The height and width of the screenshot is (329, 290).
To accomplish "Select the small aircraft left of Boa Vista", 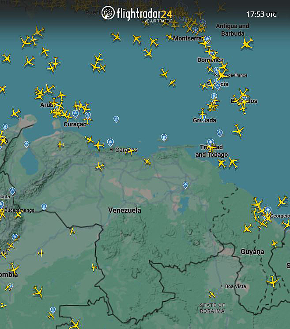I will click(212, 294).
